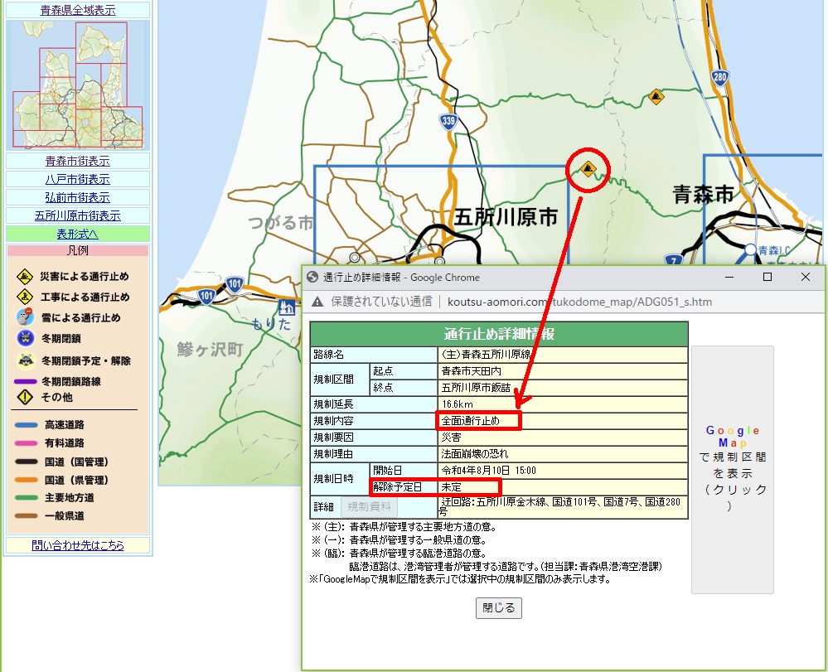
Task: Click the popup URL koutsu-aomori.com address
Action: [x=579, y=302]
